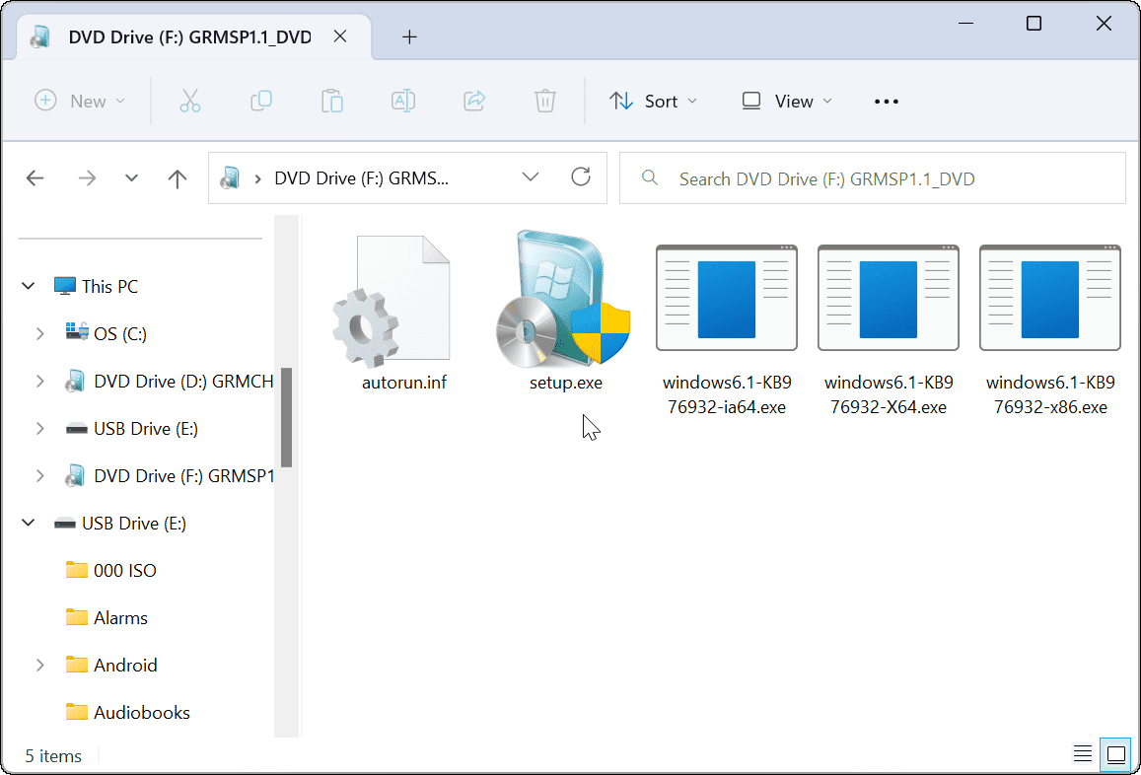Screen dimensions: 1141x775
Task: Select the Cut icon on the toolbar
Action: tap(189, 101)
